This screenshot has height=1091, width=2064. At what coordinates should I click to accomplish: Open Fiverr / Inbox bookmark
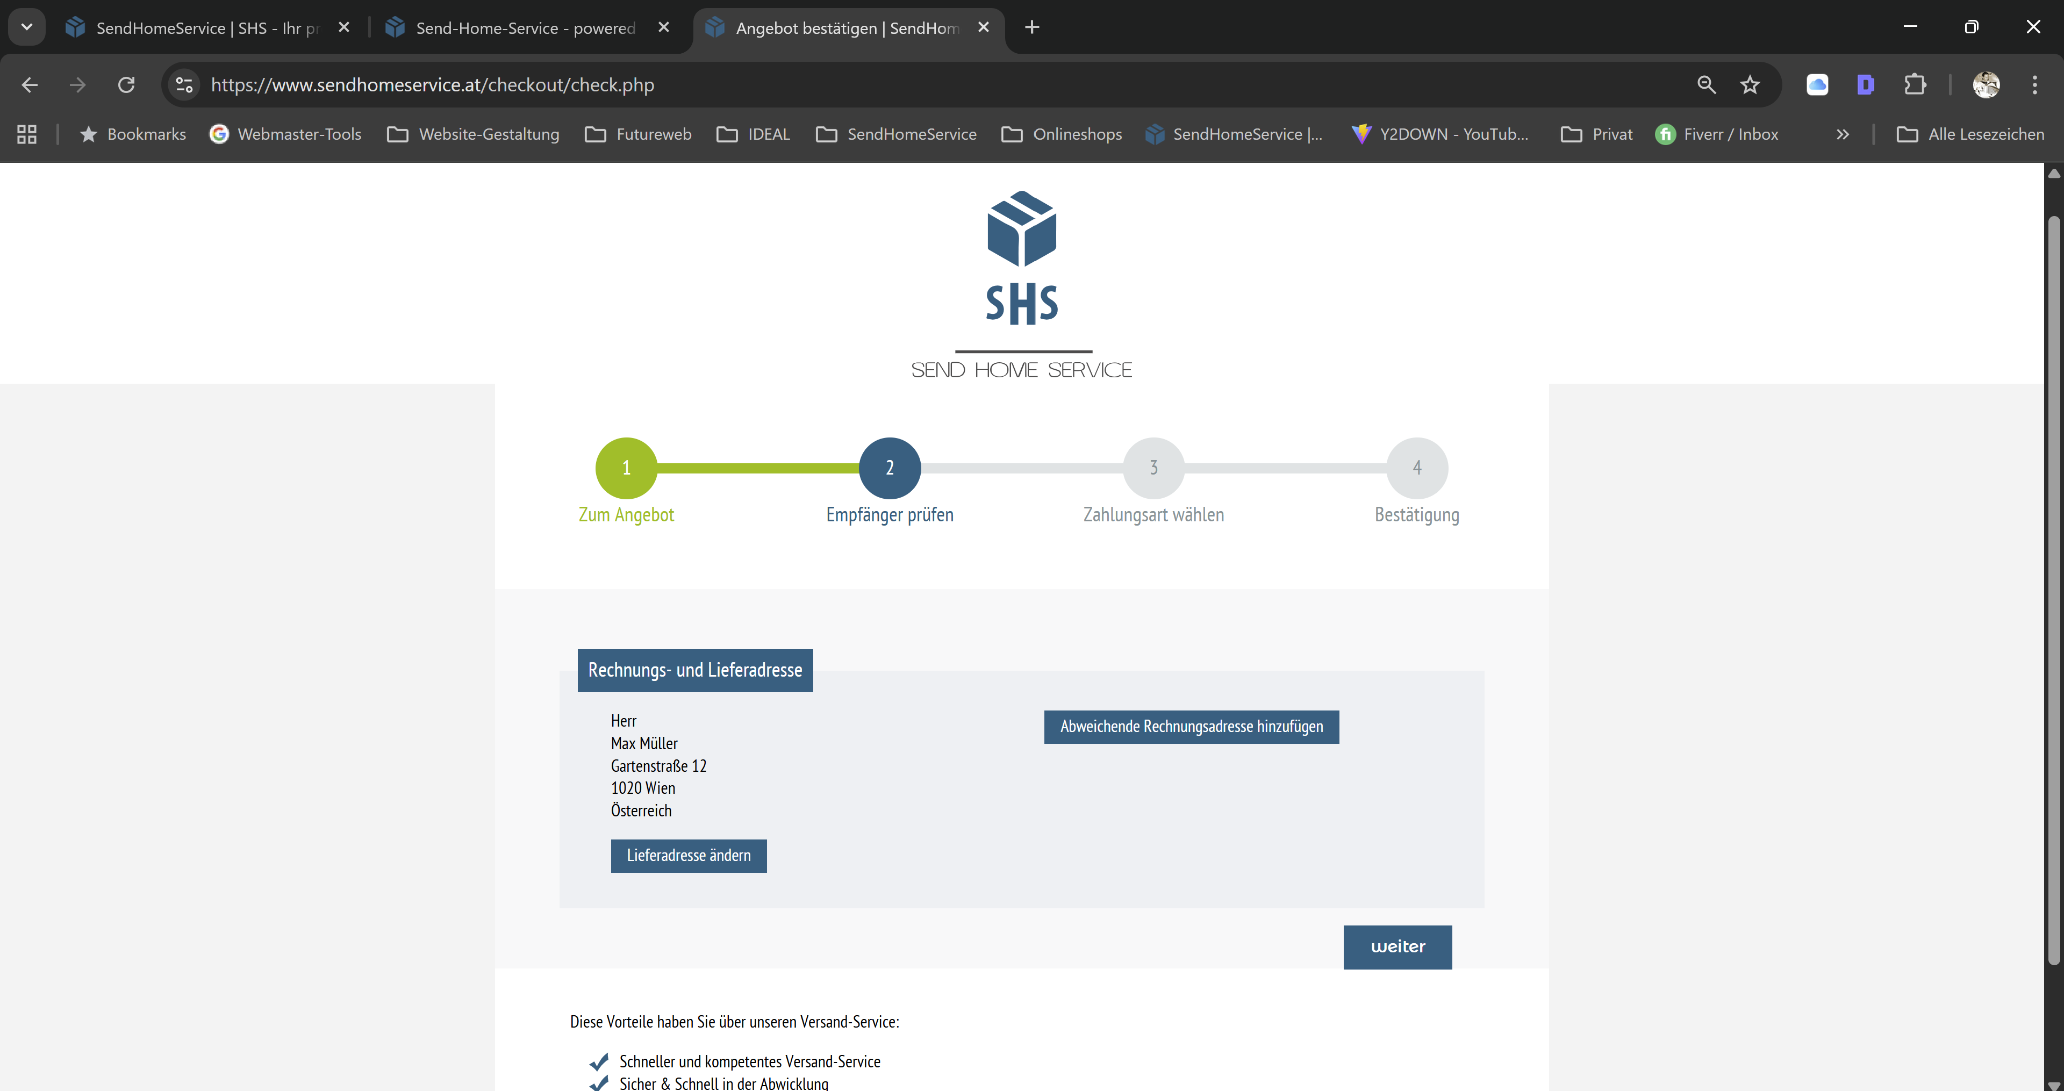1716,134
